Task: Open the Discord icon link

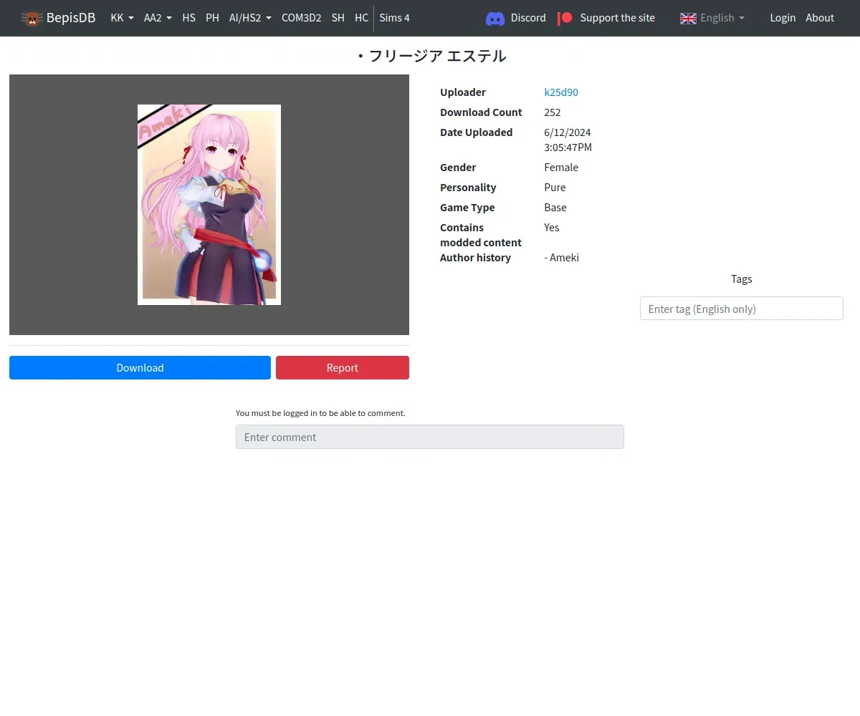Action: [x=495, y=18]
